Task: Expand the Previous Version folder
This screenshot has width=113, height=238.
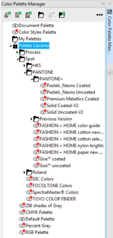Action: (31, 119)
